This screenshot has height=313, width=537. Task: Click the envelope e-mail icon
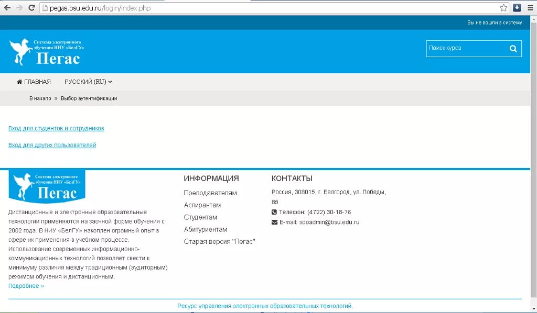(x=274, y=222)
